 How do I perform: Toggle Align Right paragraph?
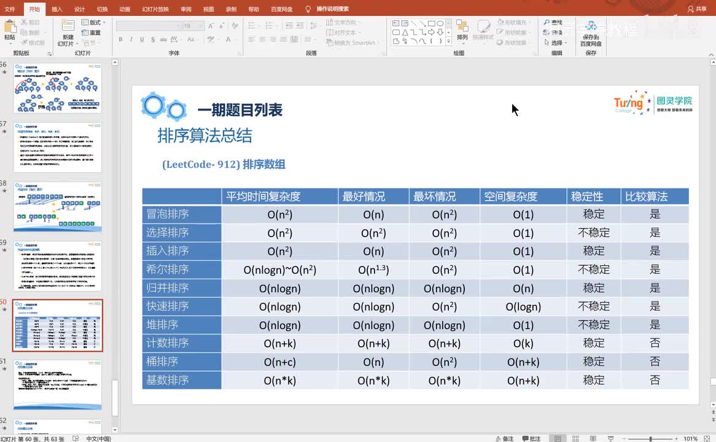273,39
